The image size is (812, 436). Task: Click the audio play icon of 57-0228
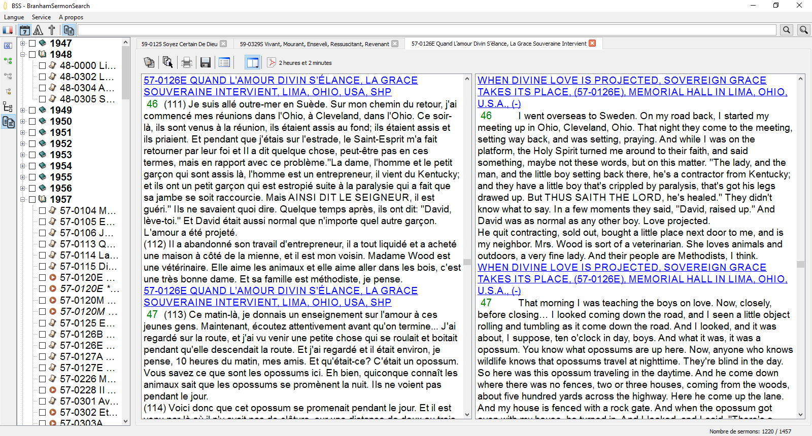point(52,390)
